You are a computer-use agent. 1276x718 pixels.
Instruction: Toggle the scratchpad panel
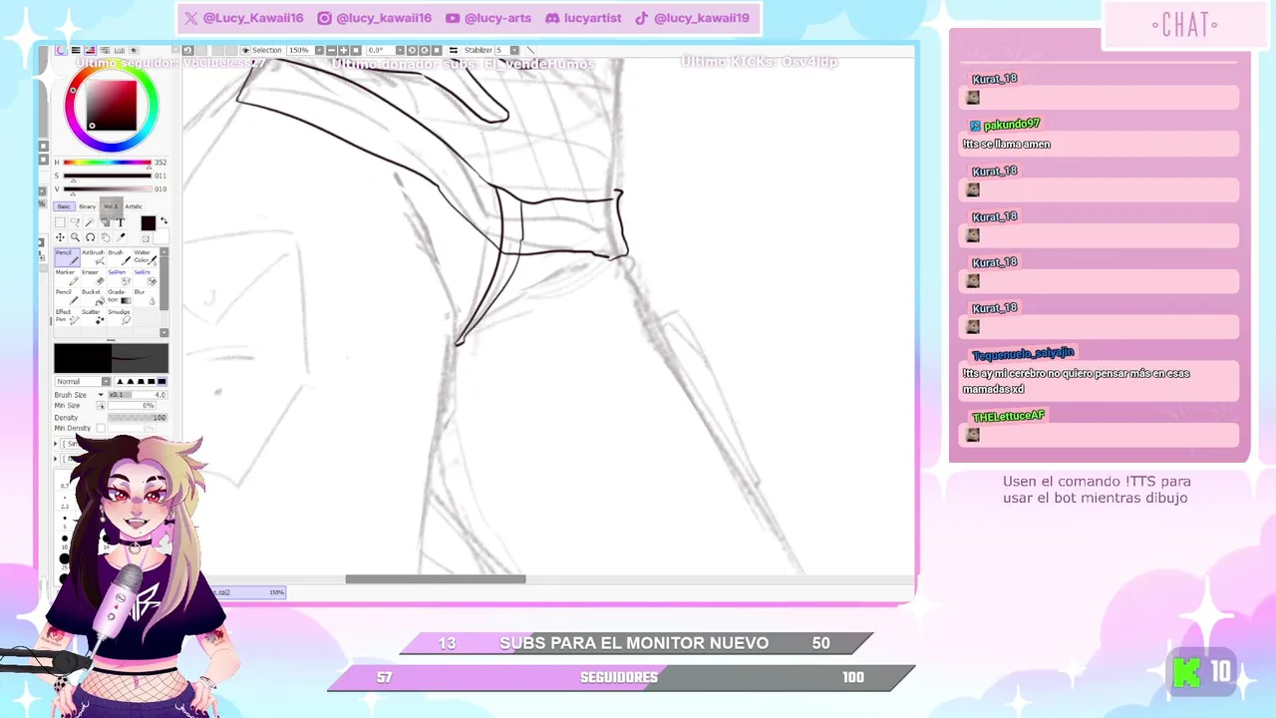(x=134, y=50)
